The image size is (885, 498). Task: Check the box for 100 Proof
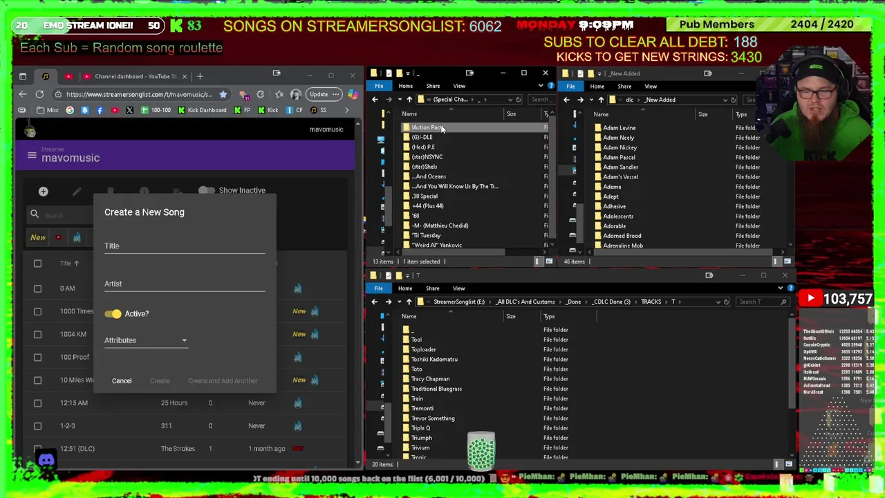[x=37, y=357]
